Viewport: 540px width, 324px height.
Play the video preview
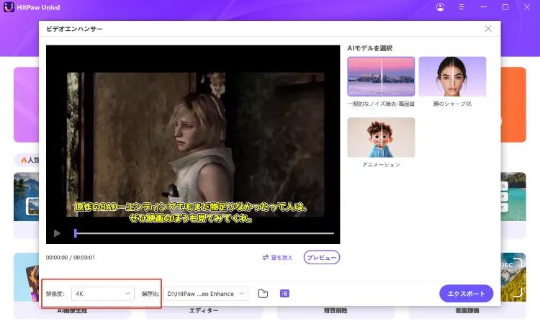click(x=57, y=233)
